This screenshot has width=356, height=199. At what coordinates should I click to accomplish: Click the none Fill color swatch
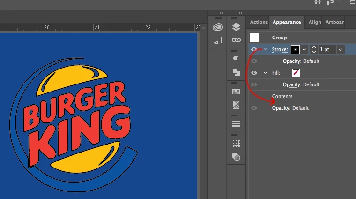point(296,73)
